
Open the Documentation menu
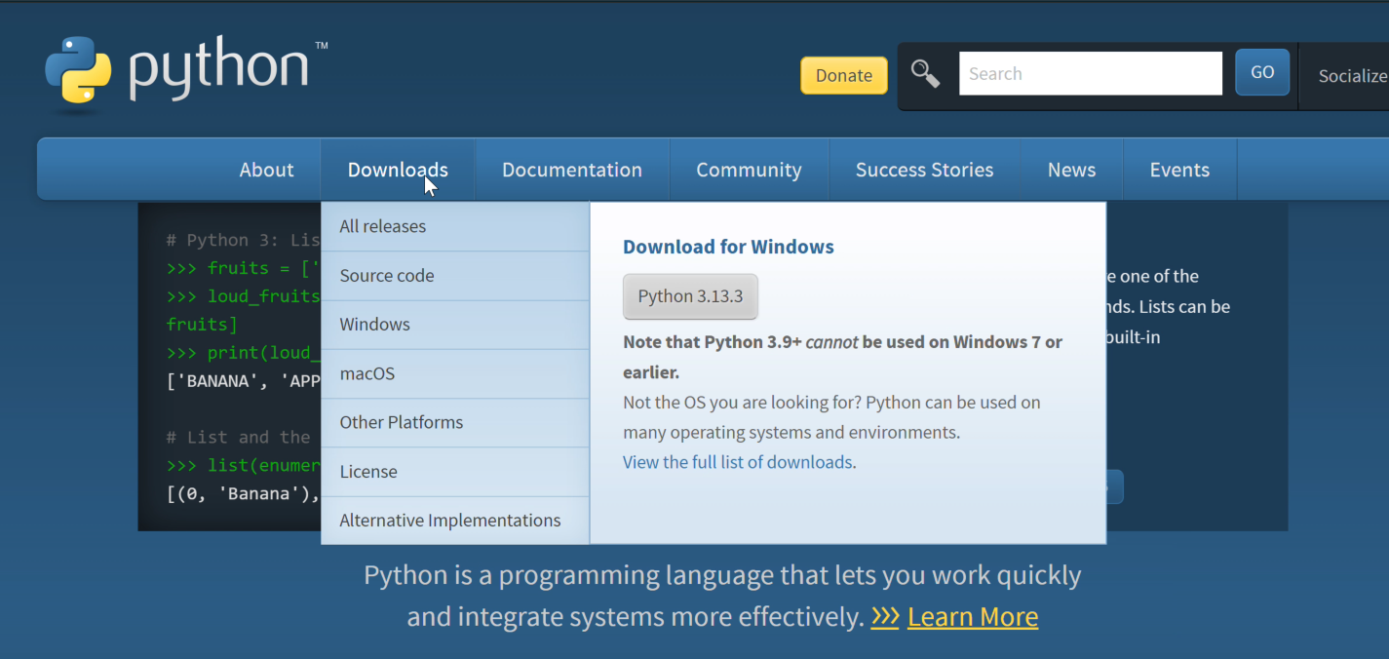[x=572, y=170]
